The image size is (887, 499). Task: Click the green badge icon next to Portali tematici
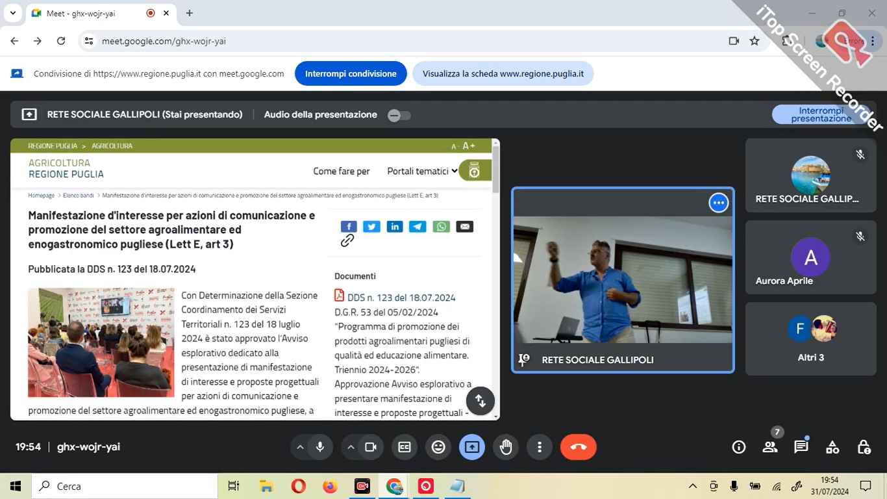point(475,170)
